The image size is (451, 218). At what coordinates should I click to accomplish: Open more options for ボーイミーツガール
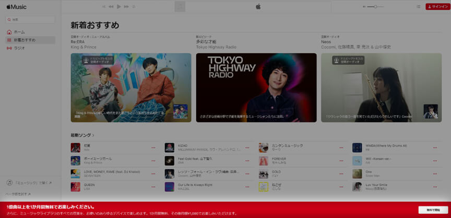coord(153,160)
